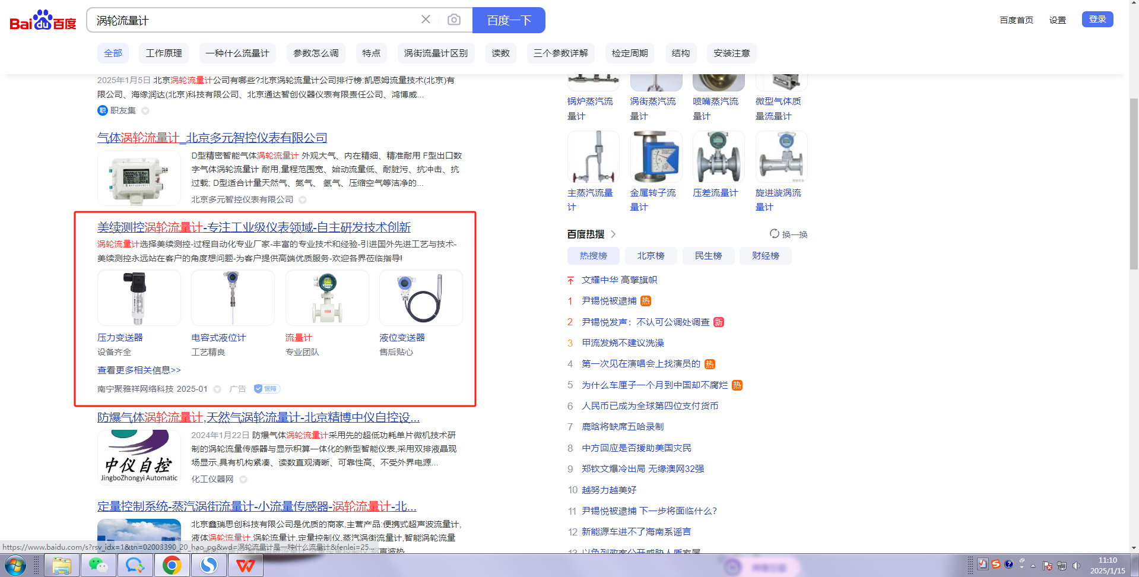Switch to the 北京榜 hot list tab
Screen dimensions: 1139x577
651,256
